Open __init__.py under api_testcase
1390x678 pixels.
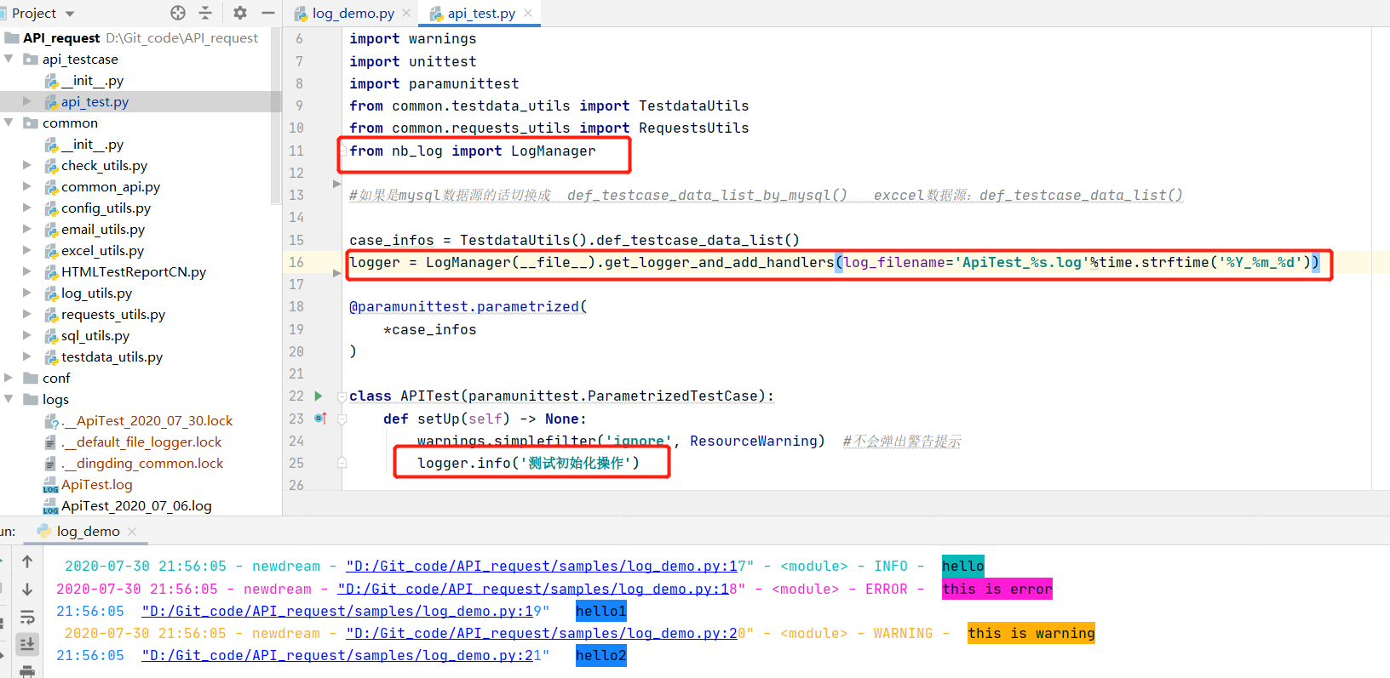point(92,80)
